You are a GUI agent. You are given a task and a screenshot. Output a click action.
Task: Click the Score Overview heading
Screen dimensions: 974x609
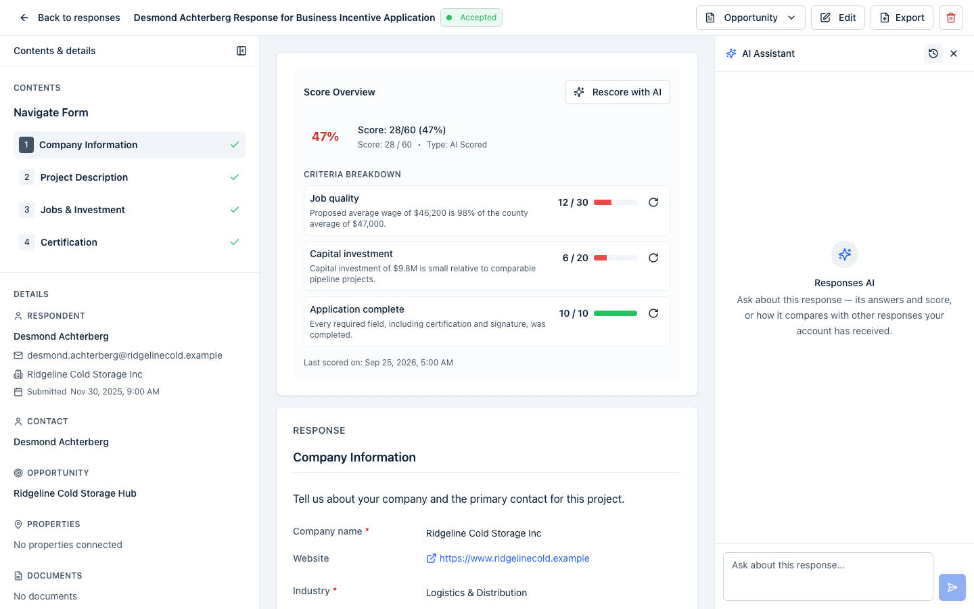(340, 92)
